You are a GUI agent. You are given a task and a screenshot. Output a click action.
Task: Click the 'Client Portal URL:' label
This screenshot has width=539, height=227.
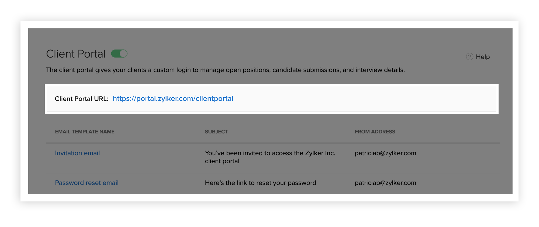click(81, 99)
